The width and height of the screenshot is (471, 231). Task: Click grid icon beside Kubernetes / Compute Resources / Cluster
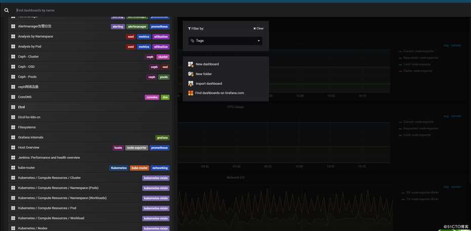tap(13, 178)
